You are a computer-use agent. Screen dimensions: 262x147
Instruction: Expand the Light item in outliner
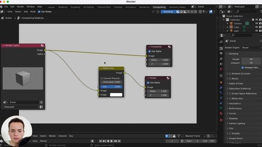point(227,31)
